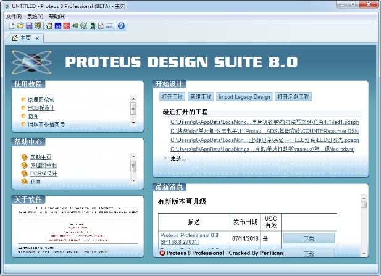The image size is (381, 276).
Task: Open the 帮助主页 help link
Action: click(41, 157)
